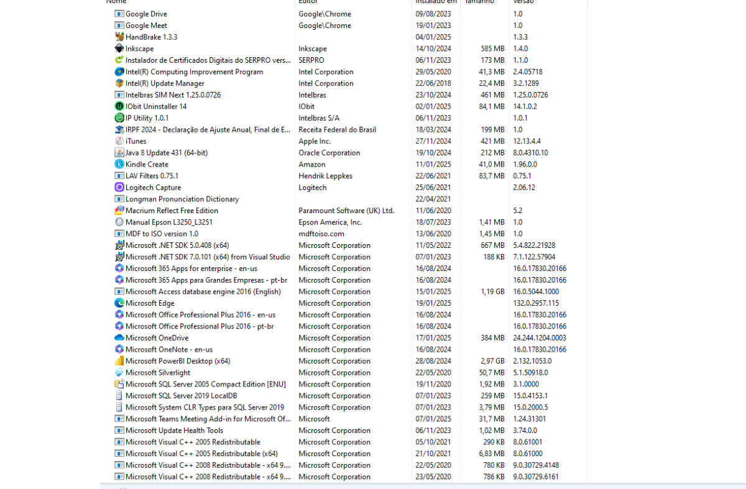
Task: Select Microsoft Visual C++ 2005 Redistributable (x64)
Action: [x=201, y=454]
